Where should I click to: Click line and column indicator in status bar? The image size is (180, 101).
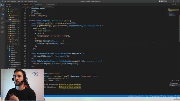click(x=131, y=96)
